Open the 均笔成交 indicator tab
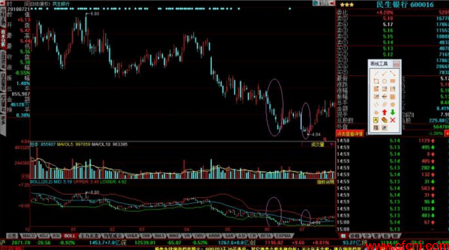The height and width of the screenshot is (250, 449). click(113, 236)
